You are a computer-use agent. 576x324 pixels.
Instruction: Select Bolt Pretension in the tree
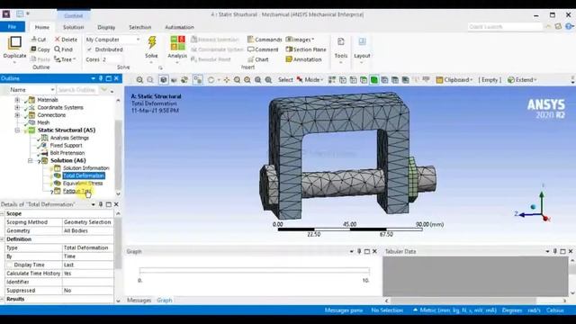[x=67, y=153]
